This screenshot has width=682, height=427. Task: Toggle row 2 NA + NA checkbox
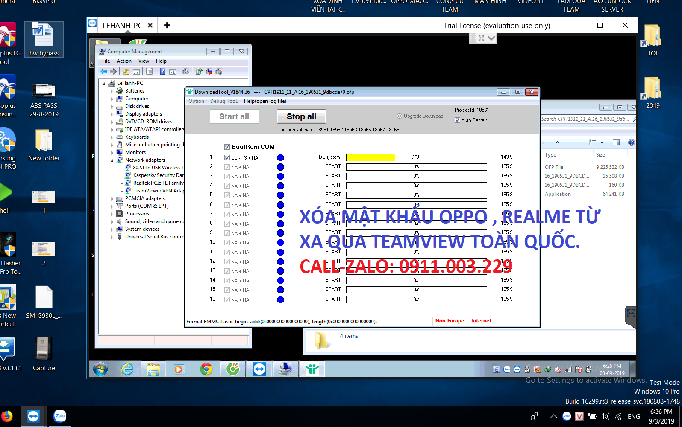tap(227, 167)
